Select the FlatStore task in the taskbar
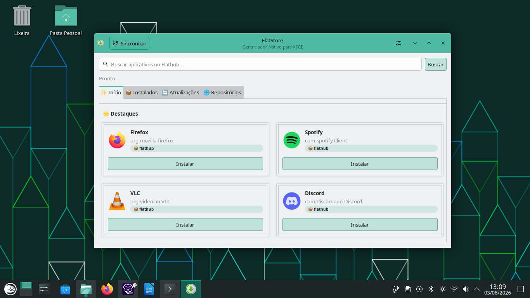Viewport: 530px width, 298px height. tap(191, 289)
